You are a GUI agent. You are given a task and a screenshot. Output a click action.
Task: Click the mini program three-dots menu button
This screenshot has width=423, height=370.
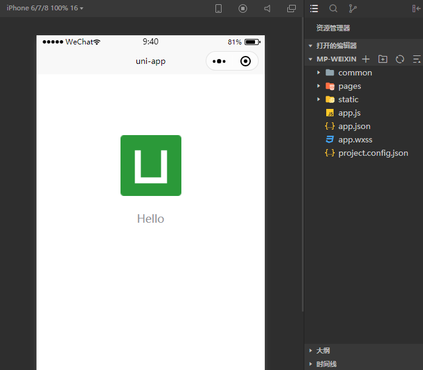pos(219,61)
